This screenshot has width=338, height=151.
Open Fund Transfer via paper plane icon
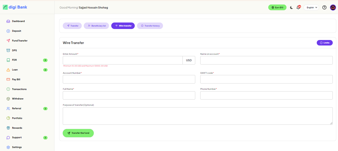(8, 41)
